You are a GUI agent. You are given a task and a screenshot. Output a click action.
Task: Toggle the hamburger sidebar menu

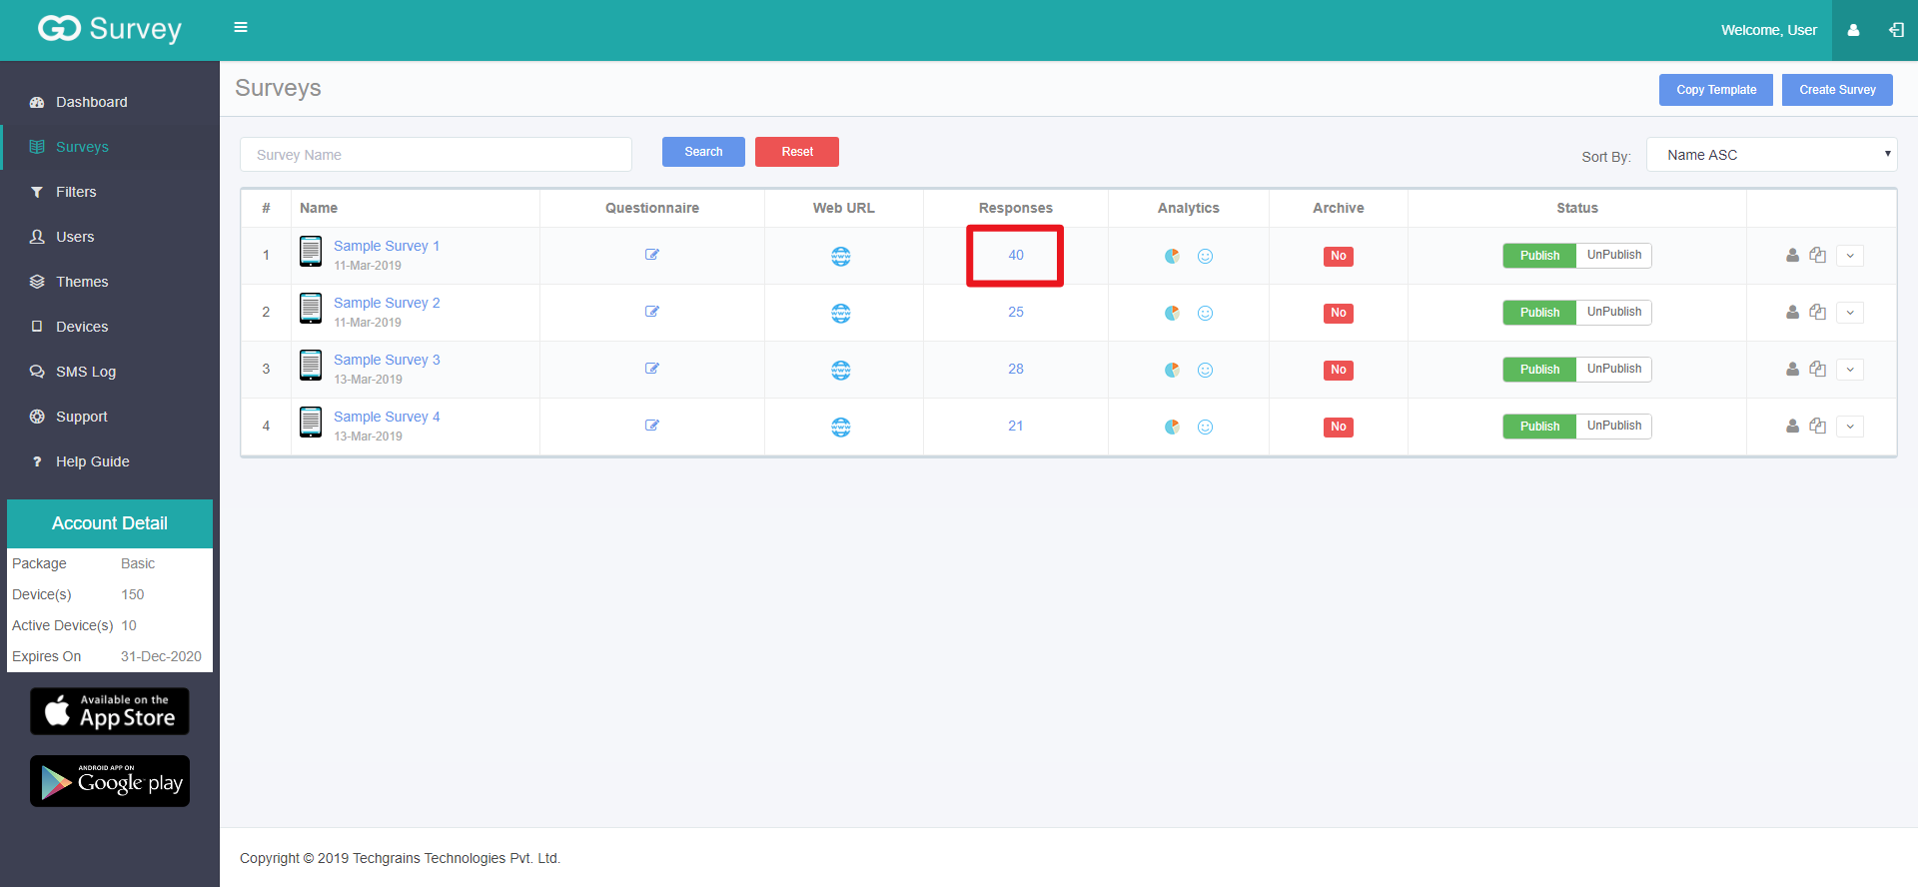tap(241, 27)
